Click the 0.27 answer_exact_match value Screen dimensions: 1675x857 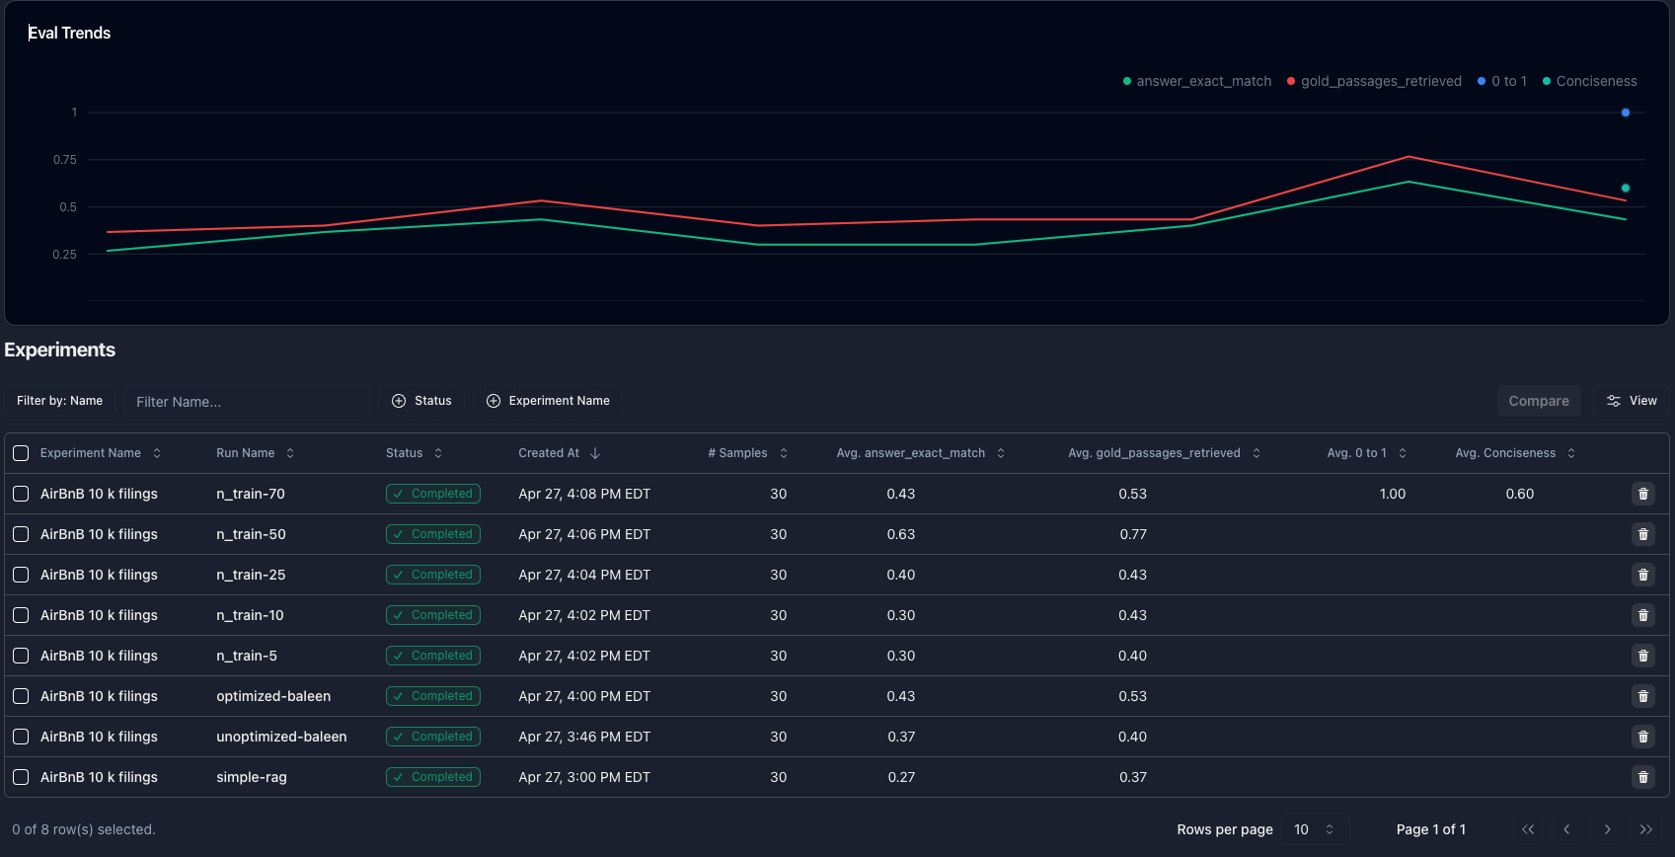(x=901, y=777)
